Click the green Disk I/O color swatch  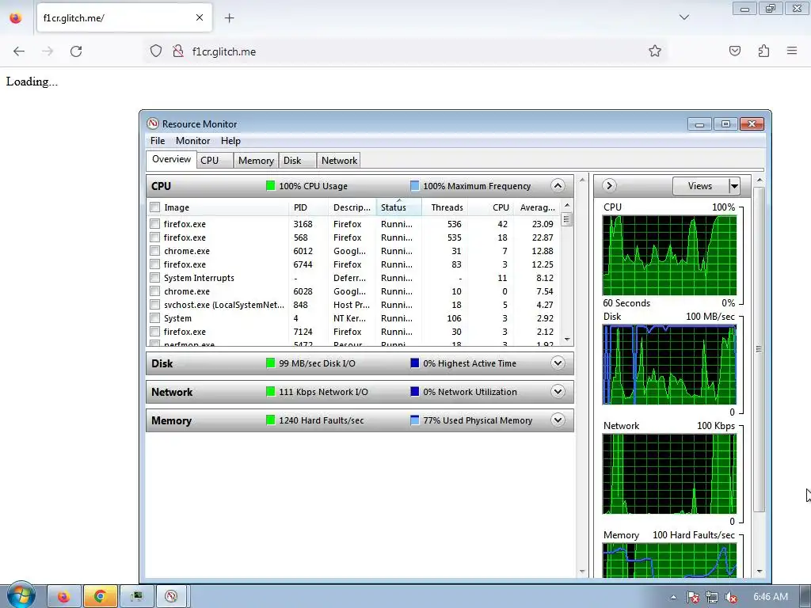tap(271, 363)
